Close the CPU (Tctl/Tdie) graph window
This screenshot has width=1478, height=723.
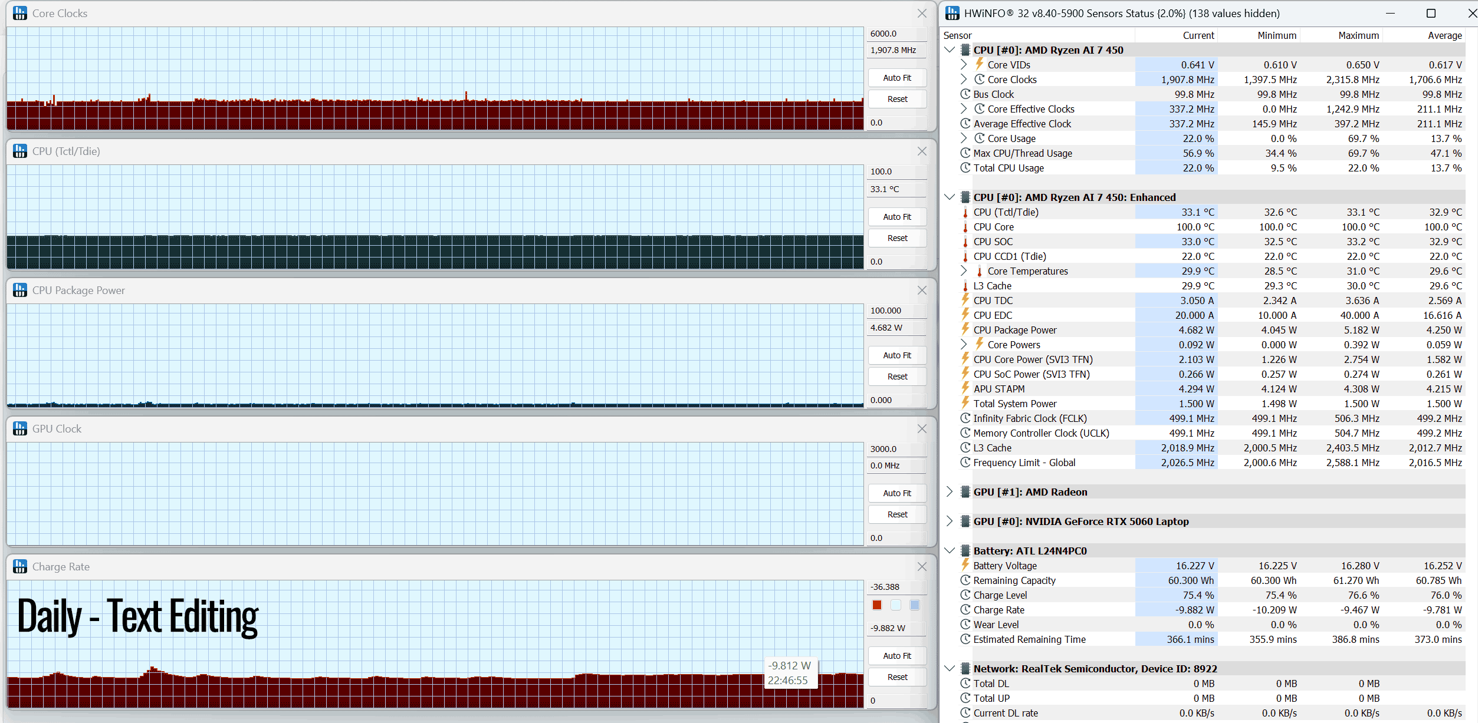(922, 151)
